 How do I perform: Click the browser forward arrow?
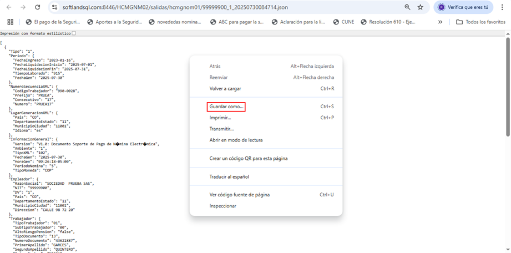[x=22, y=7]
